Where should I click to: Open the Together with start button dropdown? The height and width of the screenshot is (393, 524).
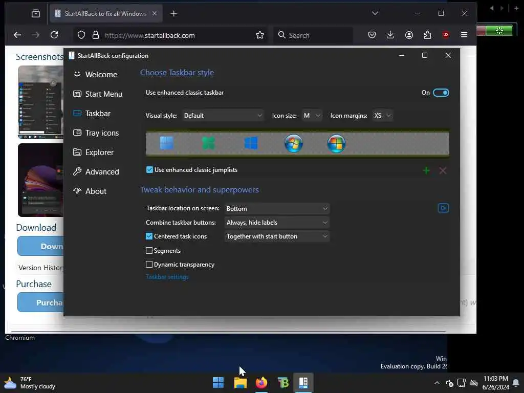point(277,236)
